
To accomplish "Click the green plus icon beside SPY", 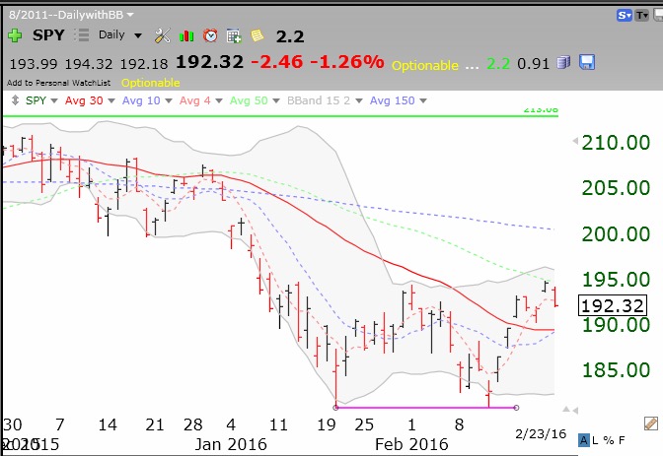I will pyautogui.click(x=15, y=35).
